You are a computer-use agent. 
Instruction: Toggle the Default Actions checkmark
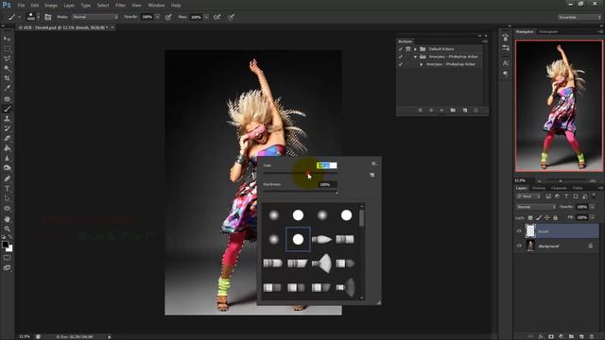(x=401, y=49)
